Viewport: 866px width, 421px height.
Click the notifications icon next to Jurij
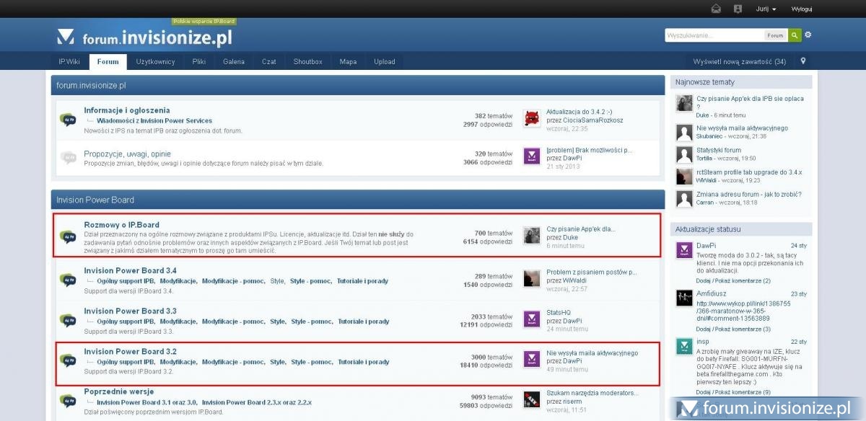click(738, 9)
